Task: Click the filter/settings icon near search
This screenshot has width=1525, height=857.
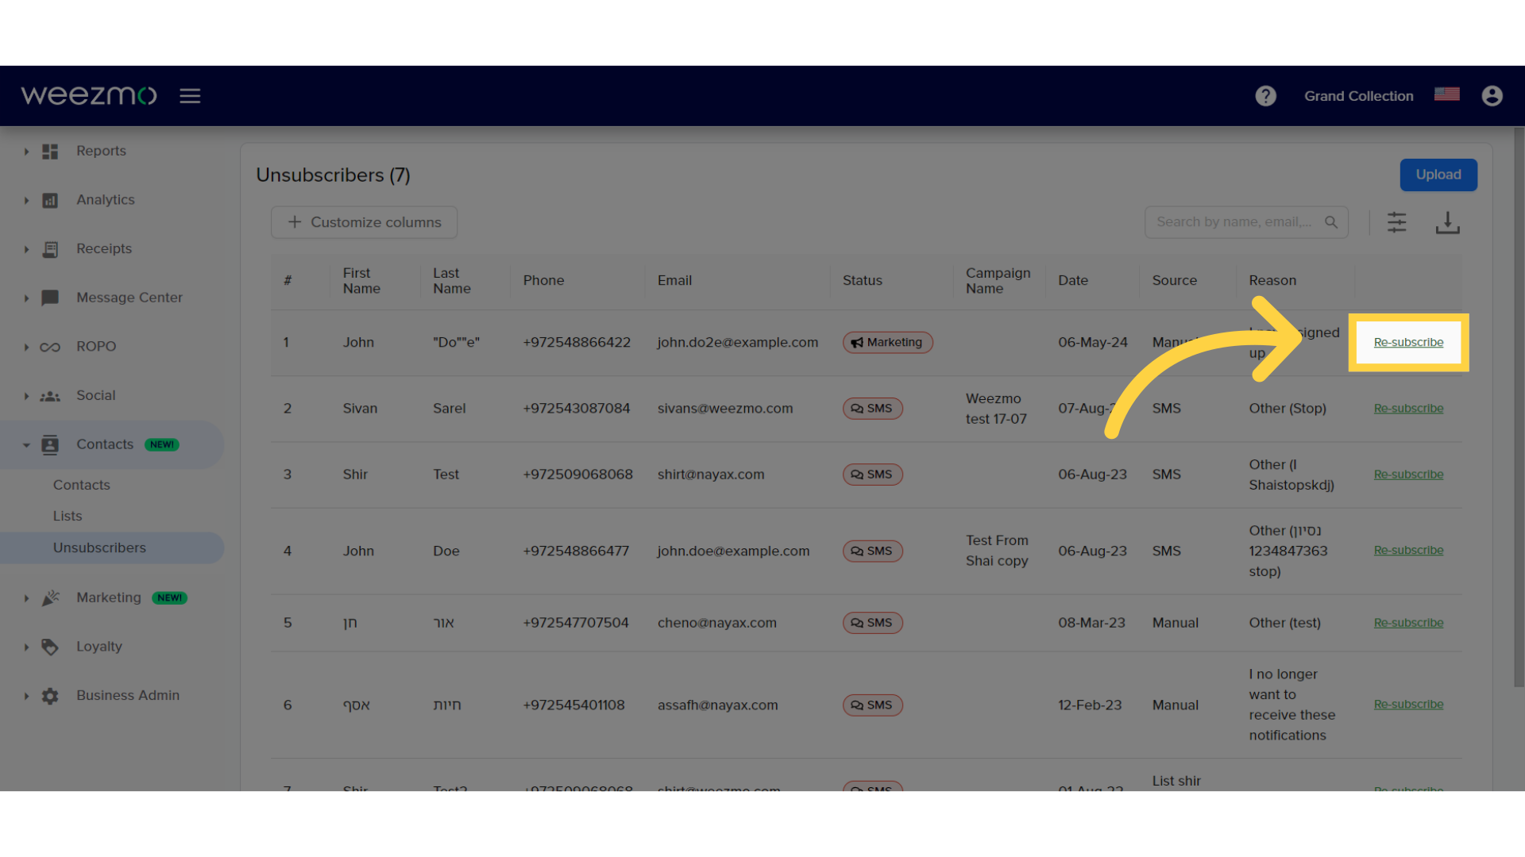Action: pos(1397,221)
